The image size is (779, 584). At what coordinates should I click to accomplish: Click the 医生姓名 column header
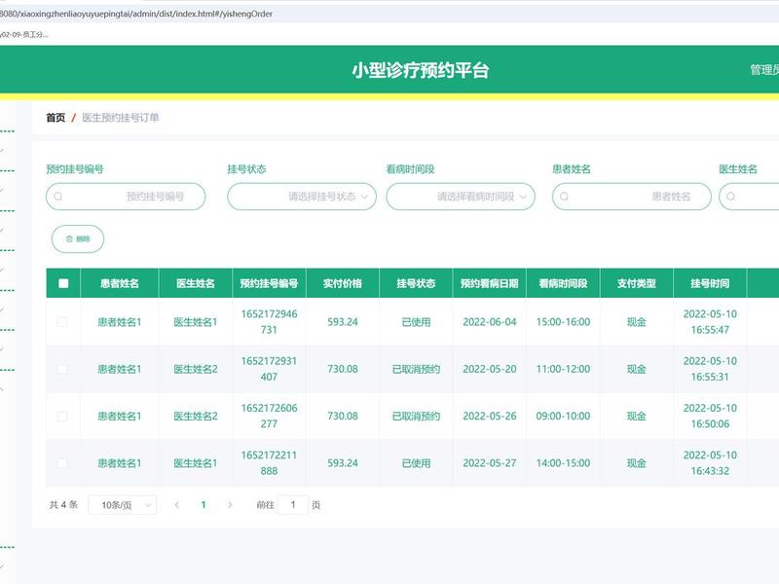196,283
